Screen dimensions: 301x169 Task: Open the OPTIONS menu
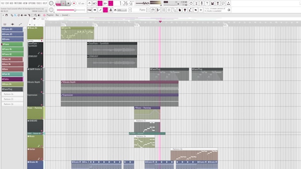32,3
